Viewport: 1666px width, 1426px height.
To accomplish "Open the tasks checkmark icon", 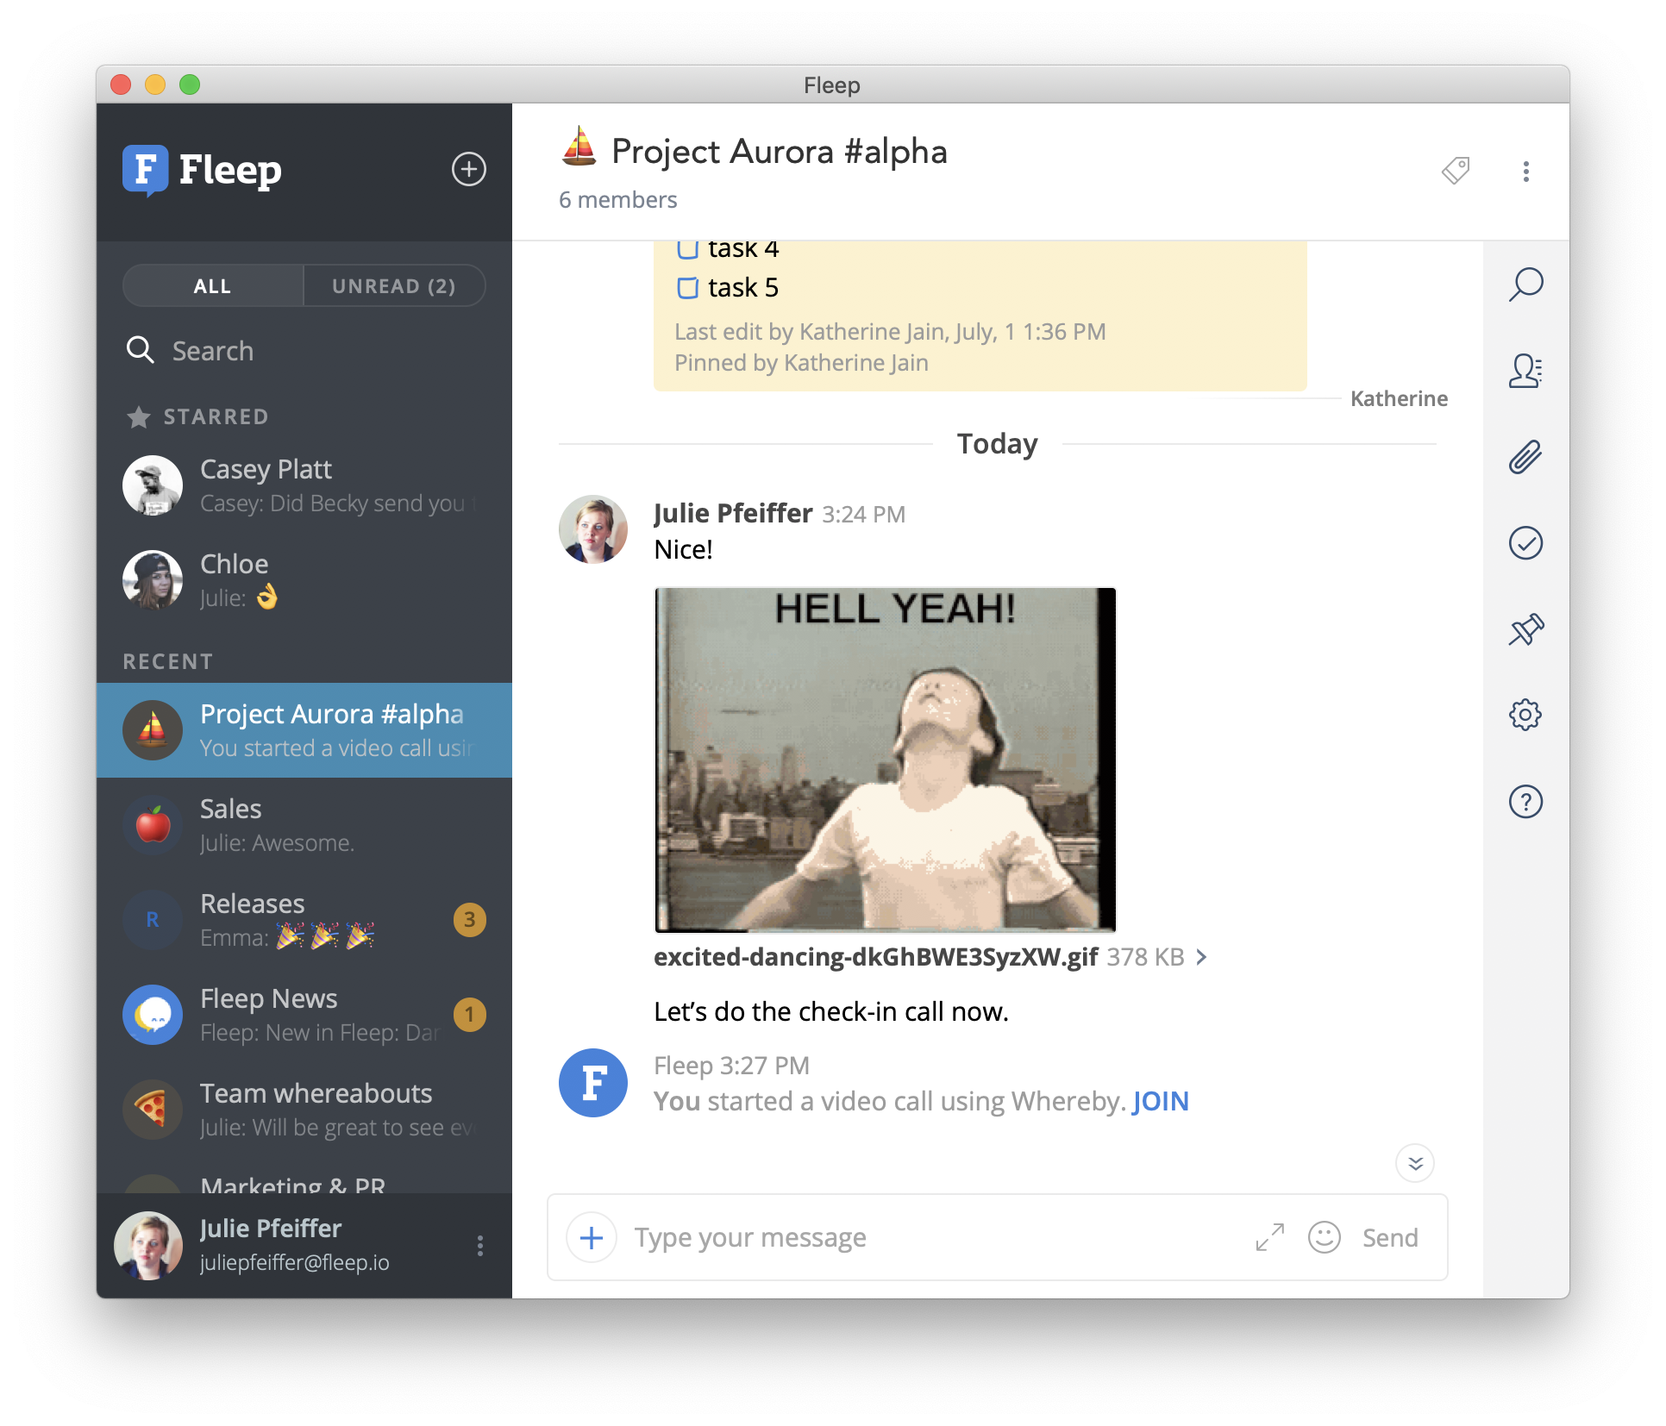I will (x=1525, y=543).
